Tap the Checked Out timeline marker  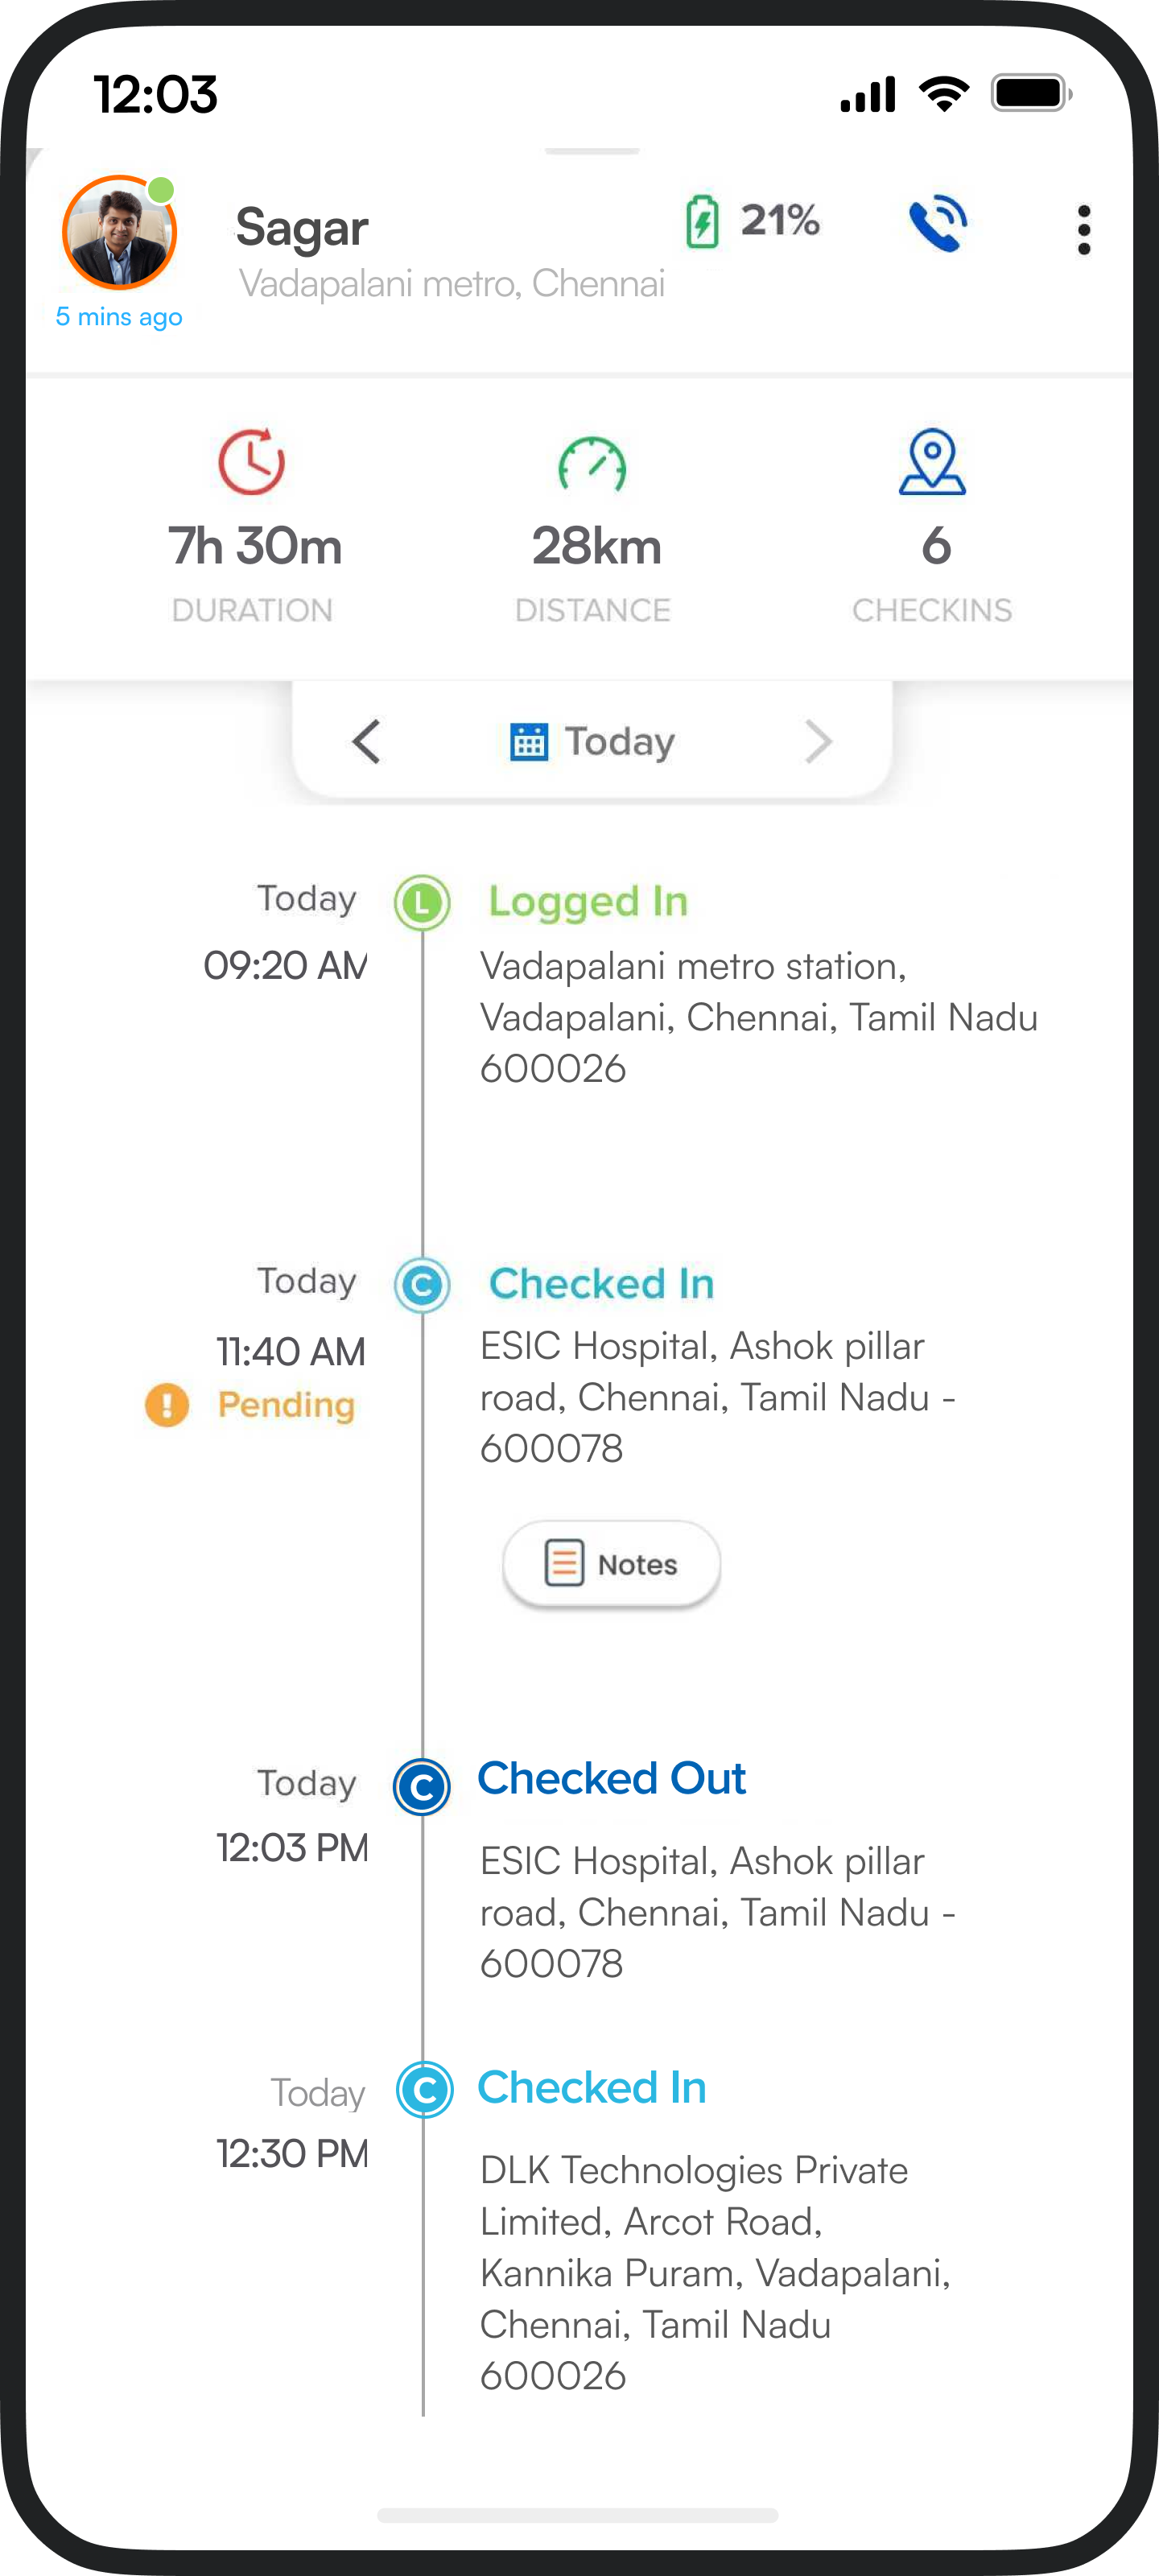(422, 1786)
